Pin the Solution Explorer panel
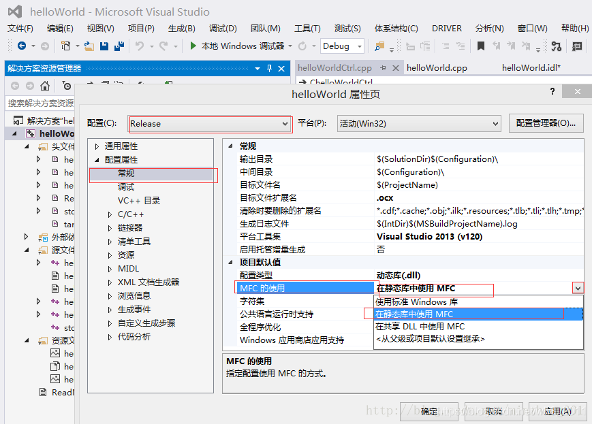 pos(269,68)
